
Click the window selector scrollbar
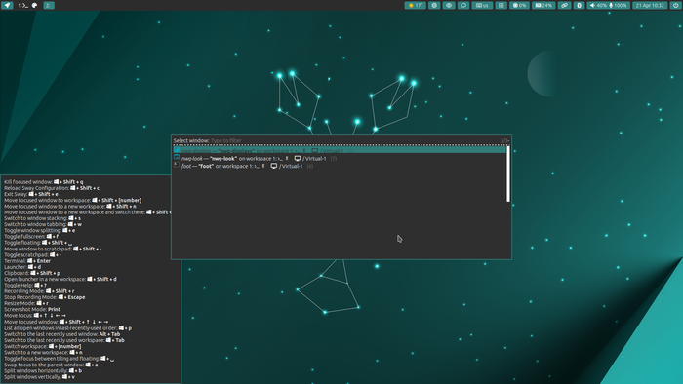click(x=508, y=173)
